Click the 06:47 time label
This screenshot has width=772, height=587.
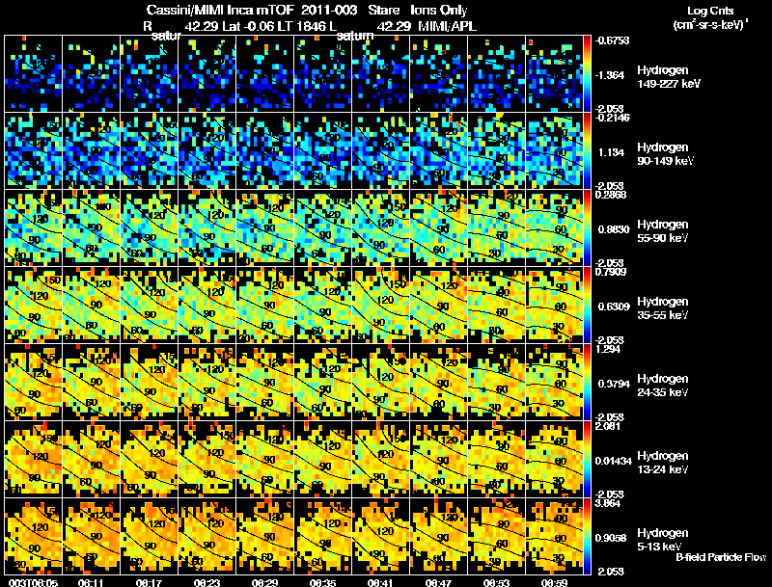(438, 582)
